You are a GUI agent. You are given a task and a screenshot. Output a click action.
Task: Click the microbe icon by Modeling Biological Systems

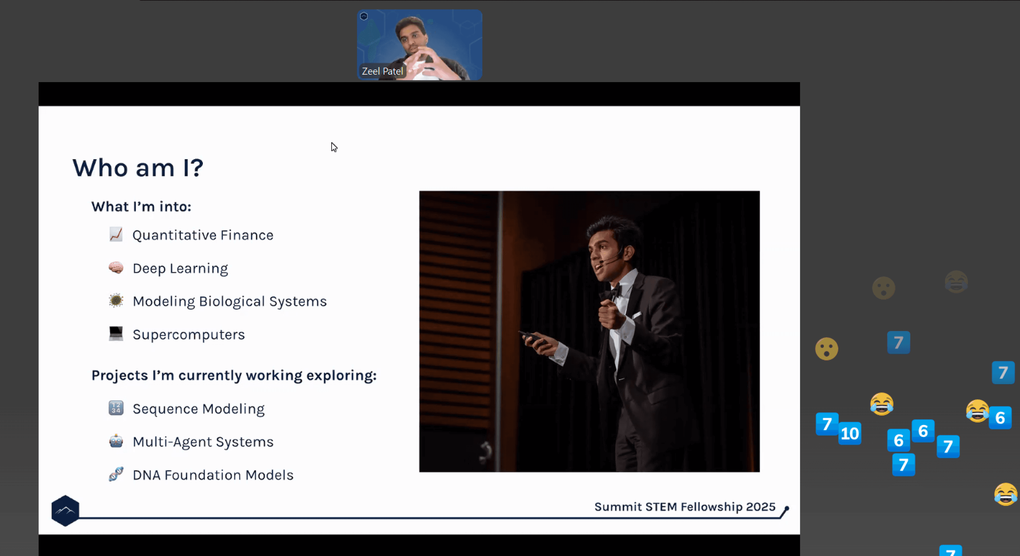coord(116,301)
